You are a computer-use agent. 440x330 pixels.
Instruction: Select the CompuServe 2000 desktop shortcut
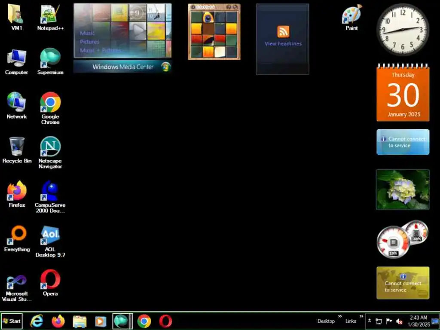(x=50, y=197)
